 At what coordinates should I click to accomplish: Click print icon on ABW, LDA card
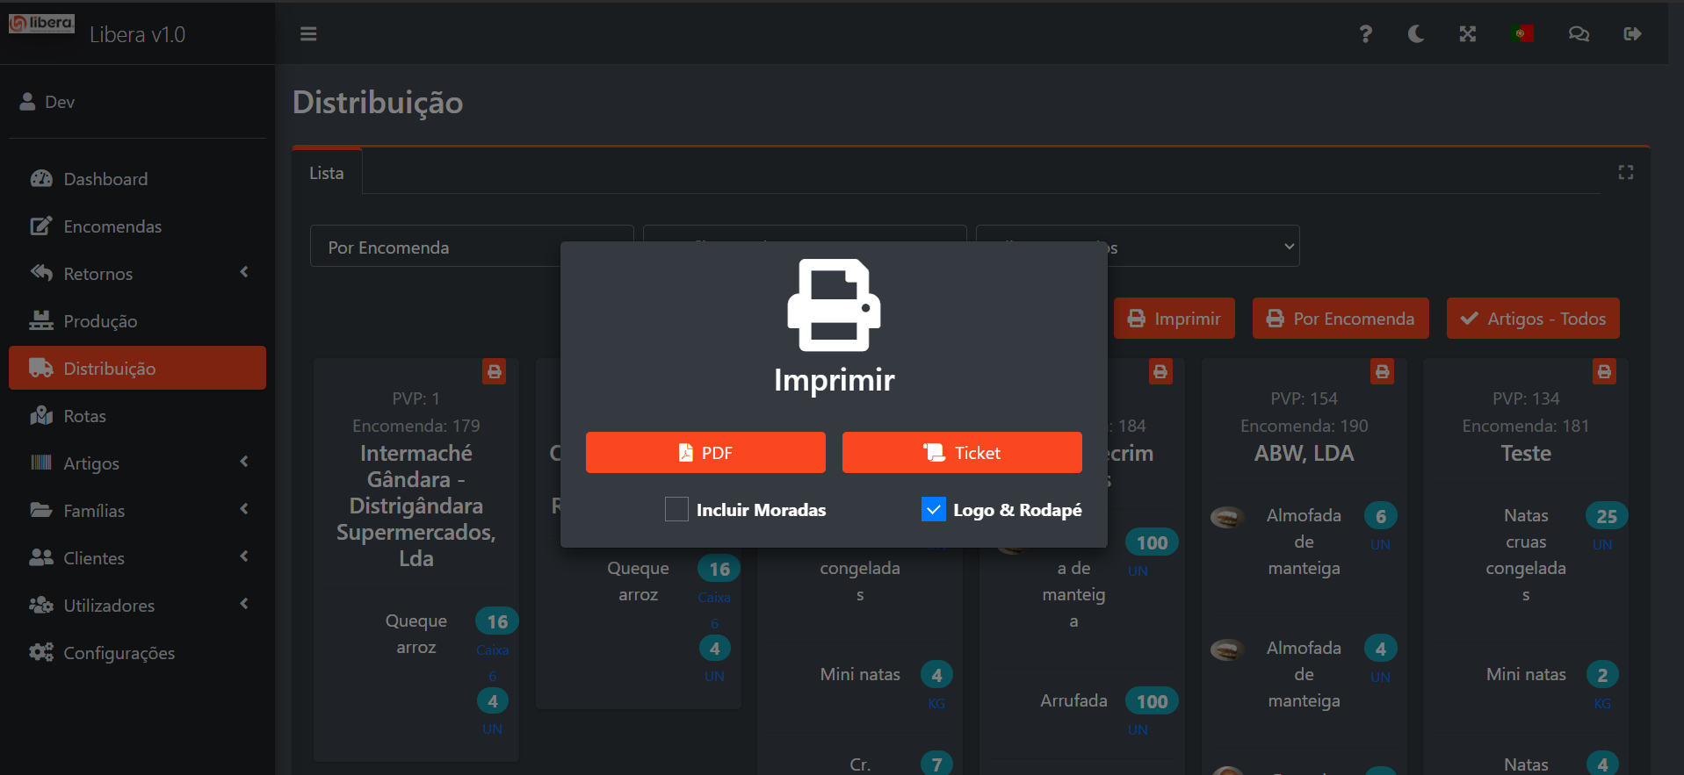pos(1382,372)
